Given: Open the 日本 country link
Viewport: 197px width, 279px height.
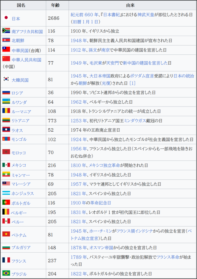Looking at the screenshot, I should click(16, 19).
